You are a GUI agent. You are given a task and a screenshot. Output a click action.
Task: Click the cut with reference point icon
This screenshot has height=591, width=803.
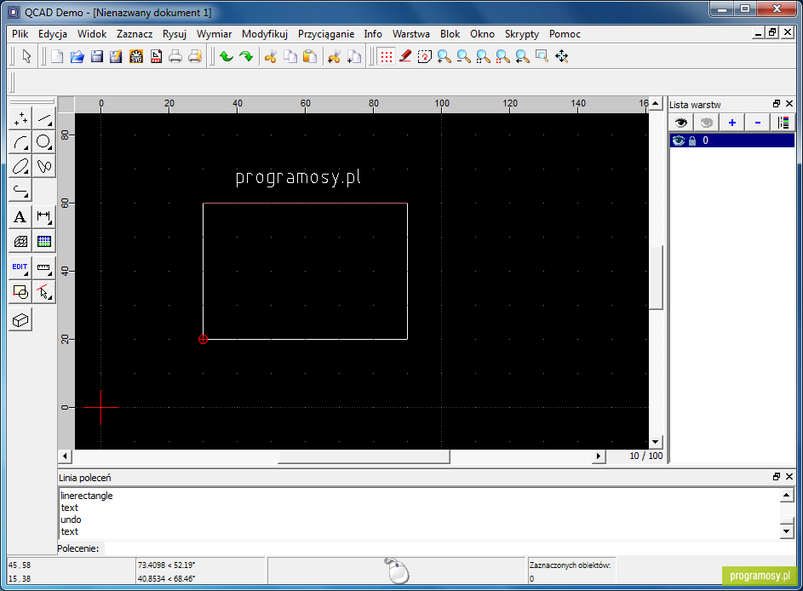[x=334, y=56]
